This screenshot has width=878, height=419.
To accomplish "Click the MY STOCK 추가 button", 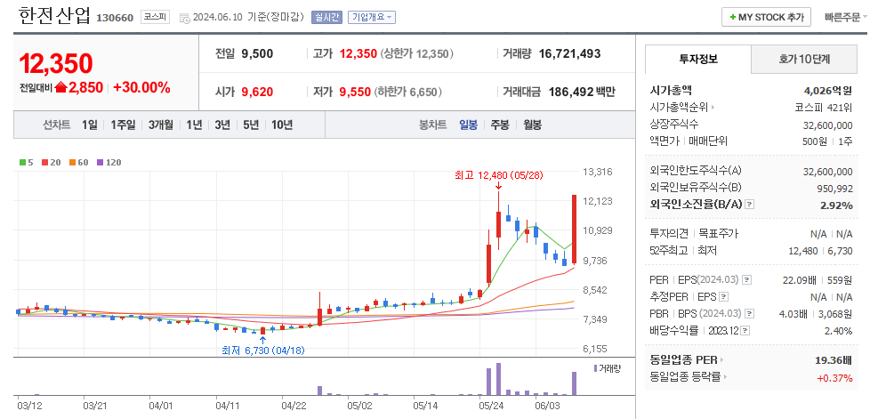I will 766,18.
